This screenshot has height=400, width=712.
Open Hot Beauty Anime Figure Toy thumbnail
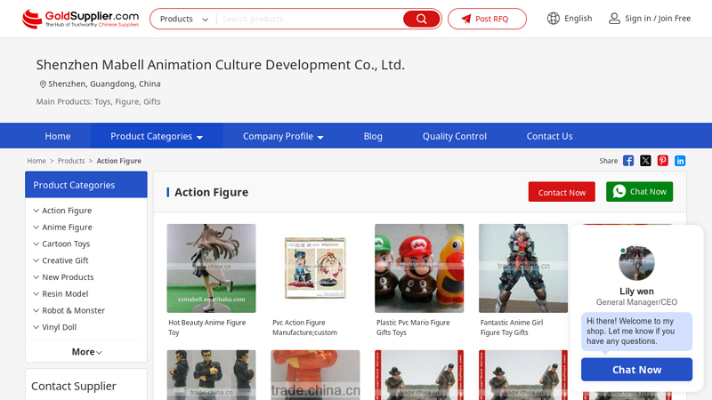(x=211, y=268)
